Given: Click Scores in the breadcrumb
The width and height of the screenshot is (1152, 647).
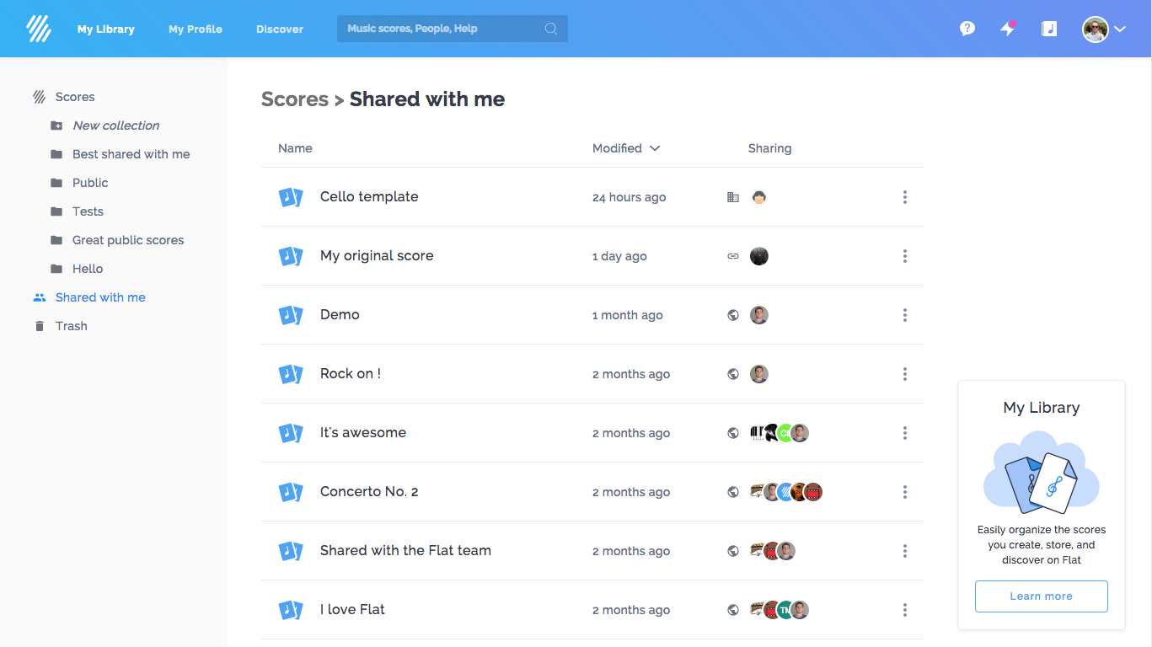Looking at the screenshot, I should (295, 99).
